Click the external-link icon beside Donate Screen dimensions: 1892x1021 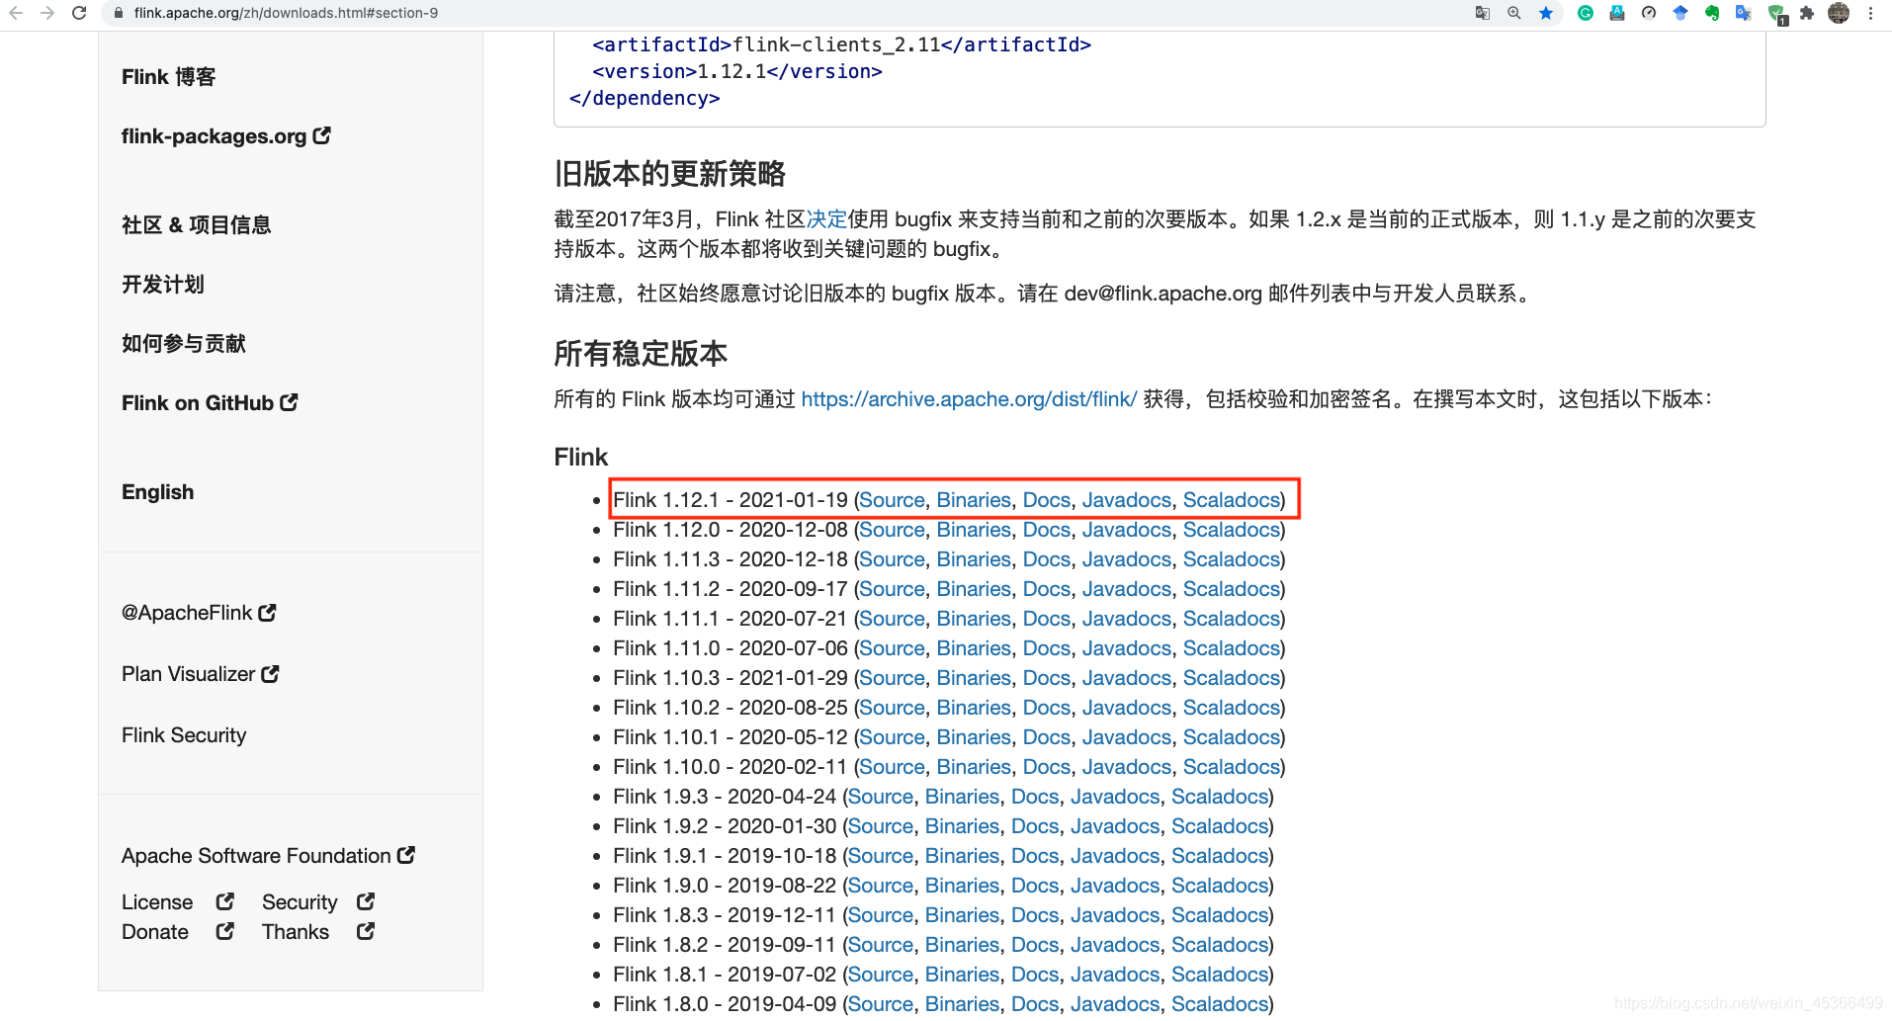(225, 931)
